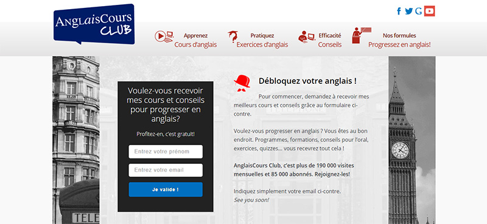This screenshot has height=224, width=487.
Task: Click the Apprenez label
Action: click(x=195, y=36)
